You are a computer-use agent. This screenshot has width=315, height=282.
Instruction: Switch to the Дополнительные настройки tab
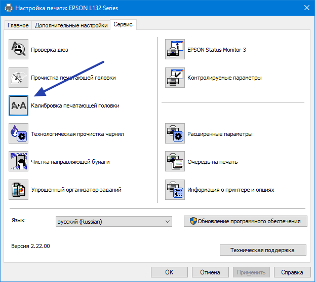click(x=71, y=25)
